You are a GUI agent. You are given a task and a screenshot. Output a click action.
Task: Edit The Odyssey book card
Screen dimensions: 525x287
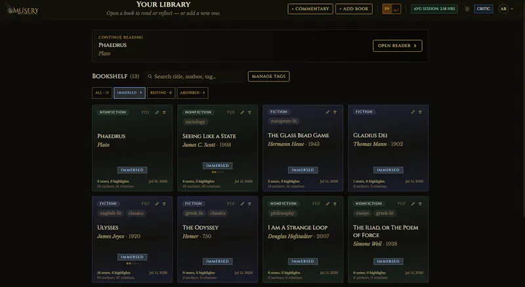point(242,204)
